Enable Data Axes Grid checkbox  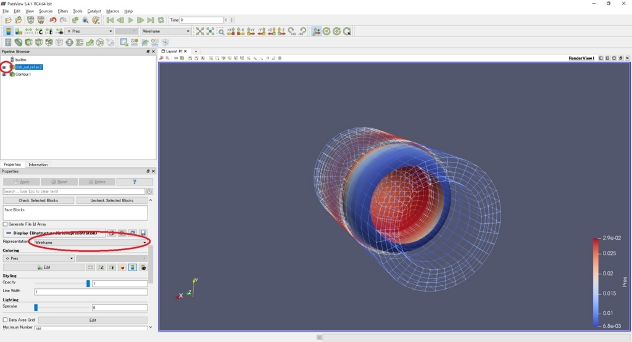click(5, 320)
